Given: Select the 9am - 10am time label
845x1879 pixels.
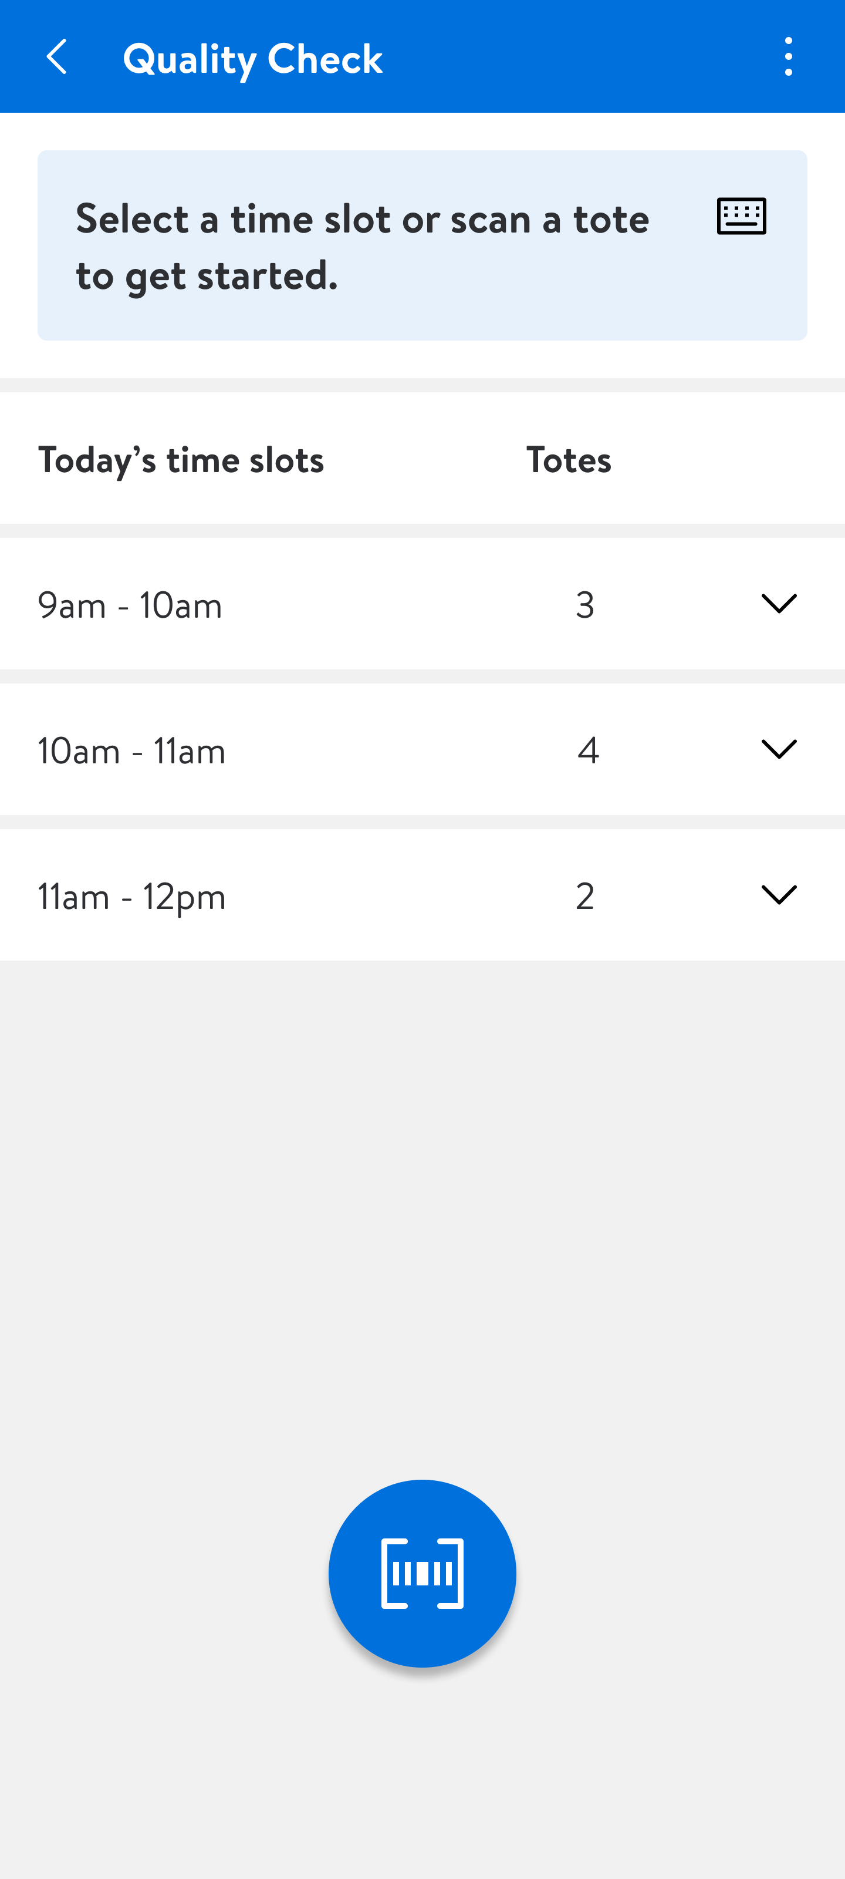Looking at the screenshot, I should 130,605.
